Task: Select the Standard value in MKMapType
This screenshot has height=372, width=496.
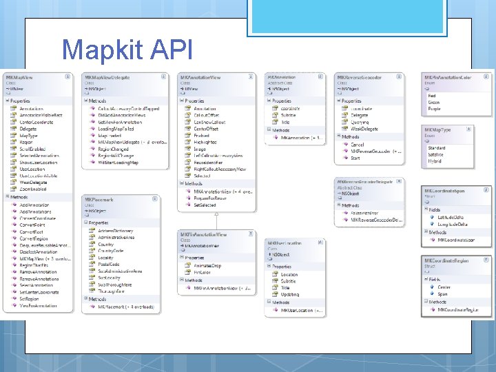Action: click(437, 147)
